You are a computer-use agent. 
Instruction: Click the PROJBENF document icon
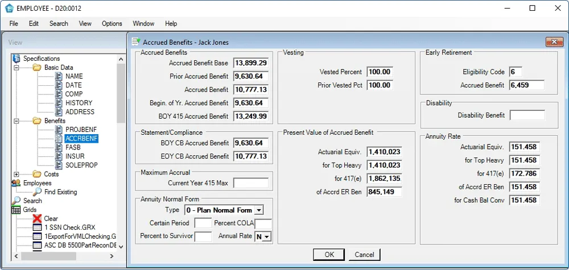59,130
